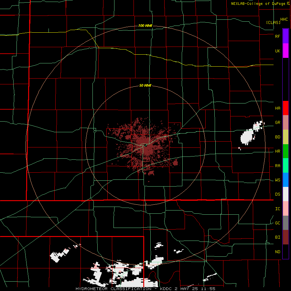
Task: Click the gray GC legend swatch
Action: click(286, 223)
